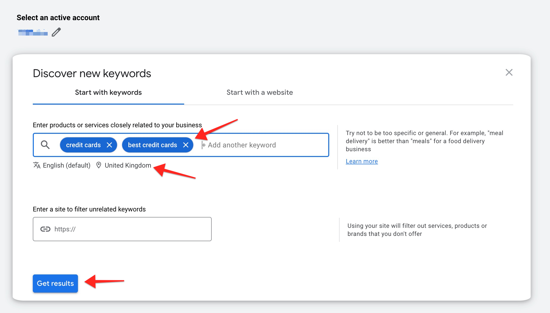Click the translate language icon

click(x=37, y=165)
